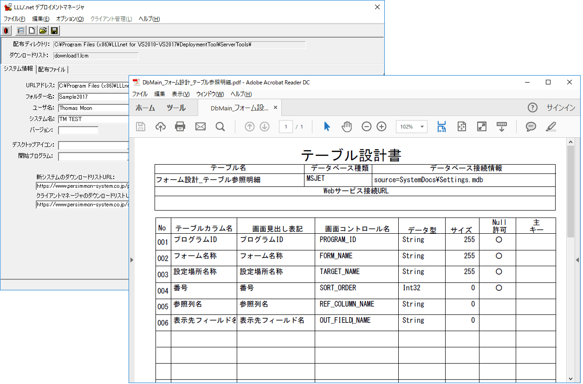Create new file in Deployment Manager toolbar

[x=32, y=31]
